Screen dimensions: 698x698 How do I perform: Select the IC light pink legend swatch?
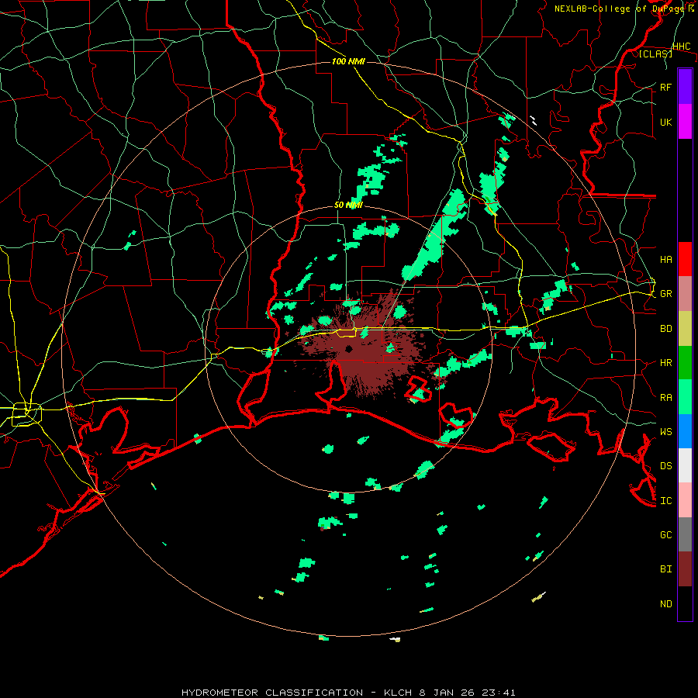685,500
